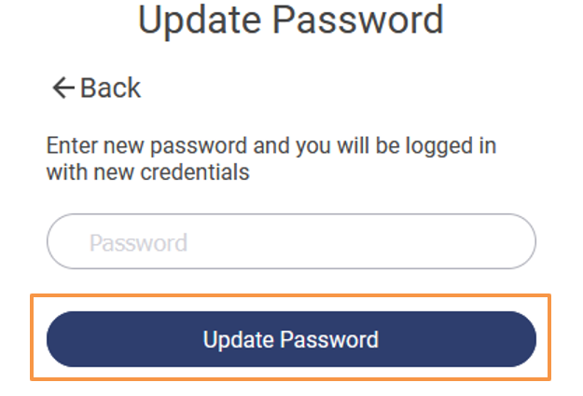Click the gray Password placeholder text

coord(138,243)
